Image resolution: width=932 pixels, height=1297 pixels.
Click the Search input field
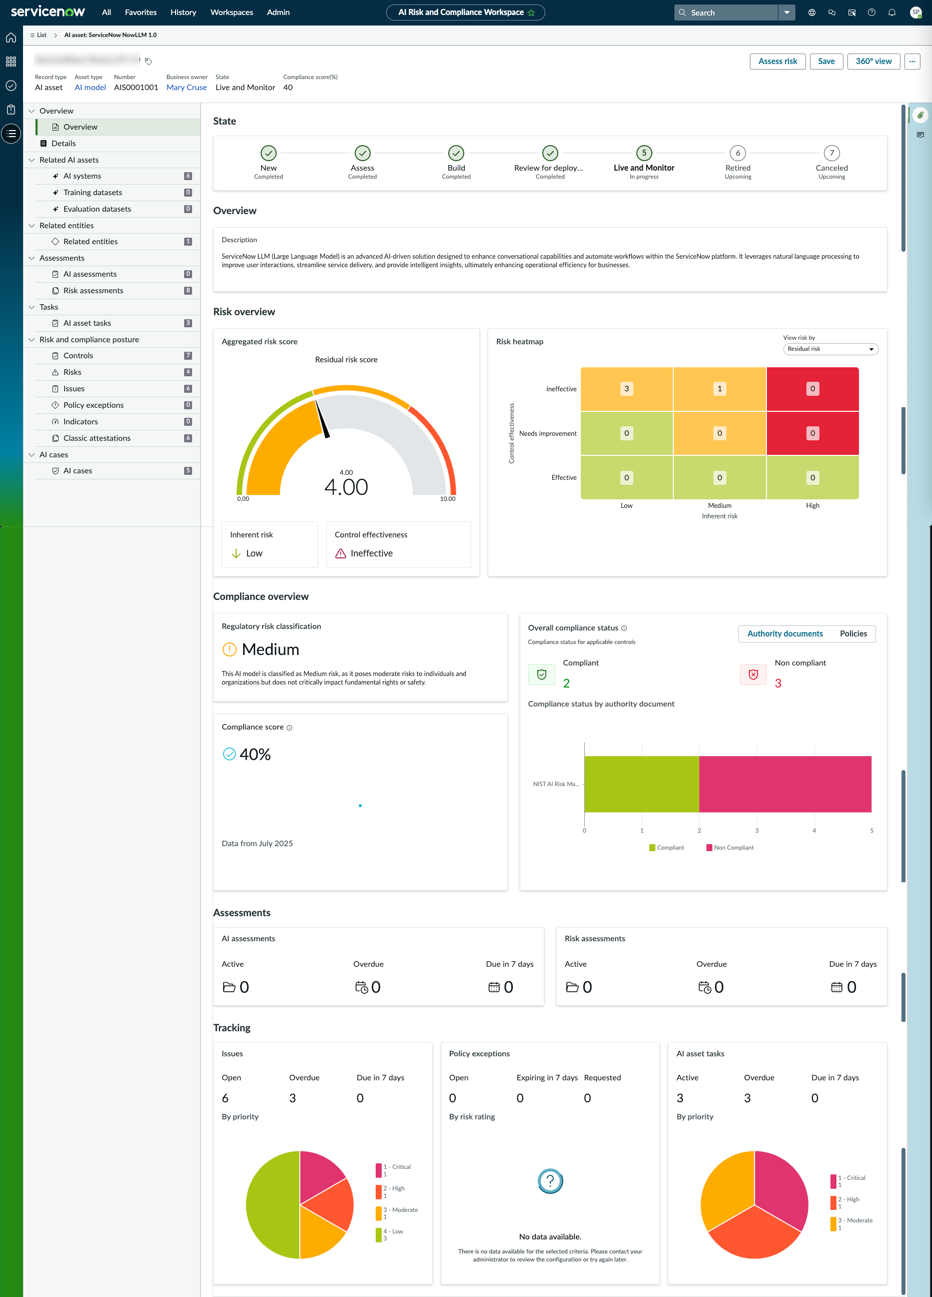coord(726,13)
